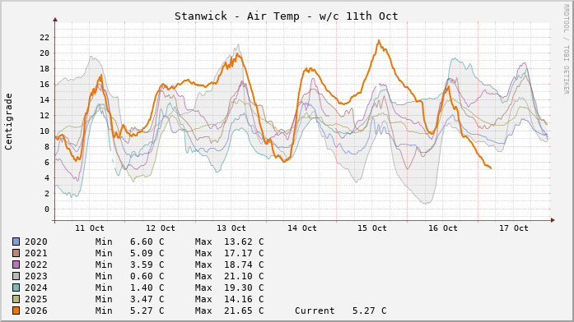Click the 2023 grey legend swatch
Image resolution: width=574 pixels, height=322 pixels.
coord(16,276)
